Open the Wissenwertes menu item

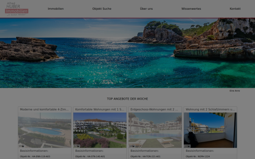pyautogui.click(x=191, y=9)
